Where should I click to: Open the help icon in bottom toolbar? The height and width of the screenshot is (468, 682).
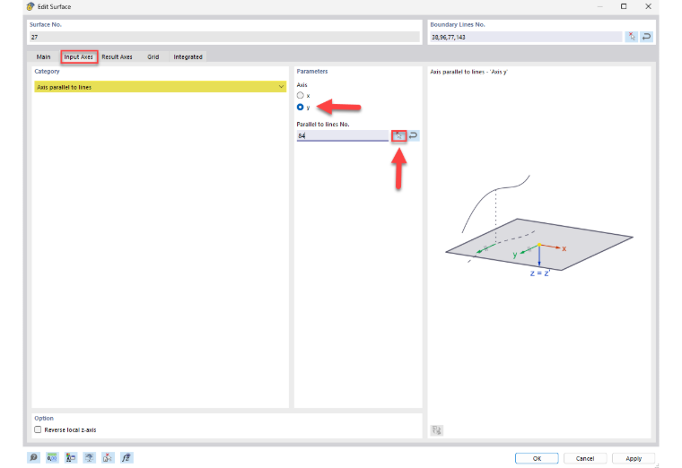pyautogui.click(x=33, y=457)
